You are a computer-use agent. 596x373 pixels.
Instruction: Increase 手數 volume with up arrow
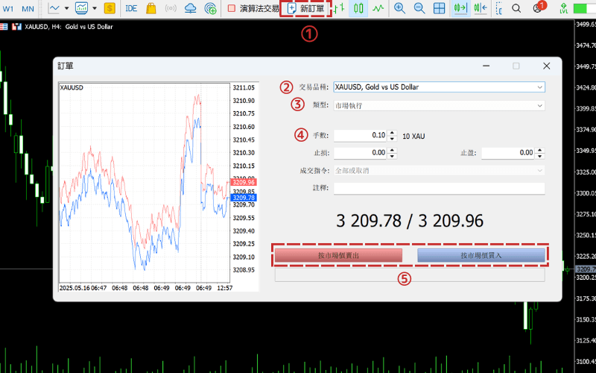tap(393, 133)
